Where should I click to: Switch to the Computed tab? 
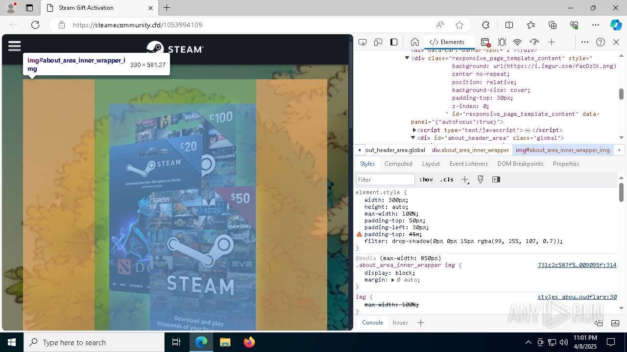pyautogui.click(x=398, y=164)
